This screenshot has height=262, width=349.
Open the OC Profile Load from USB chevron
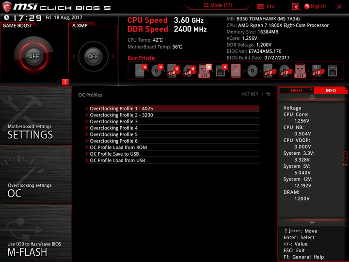coord(87,160)
